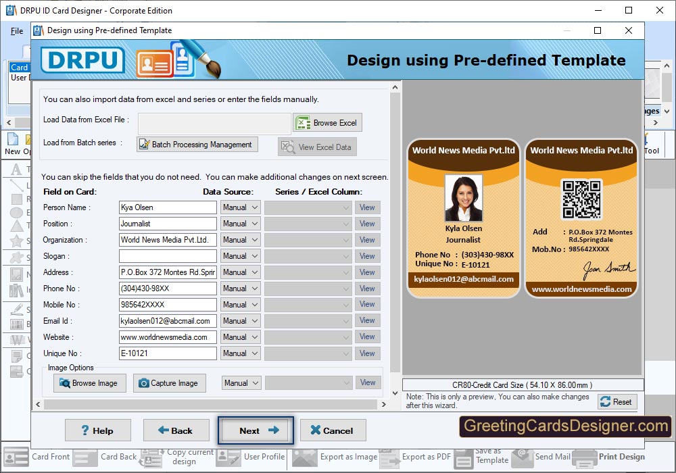Select the Text tool icon in left toolbar
This screenshot has height=473, width=676.
click(16, 170)
